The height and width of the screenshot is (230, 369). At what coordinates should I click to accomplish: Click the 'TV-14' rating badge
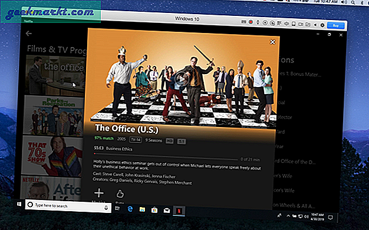(x=136, y=139)
